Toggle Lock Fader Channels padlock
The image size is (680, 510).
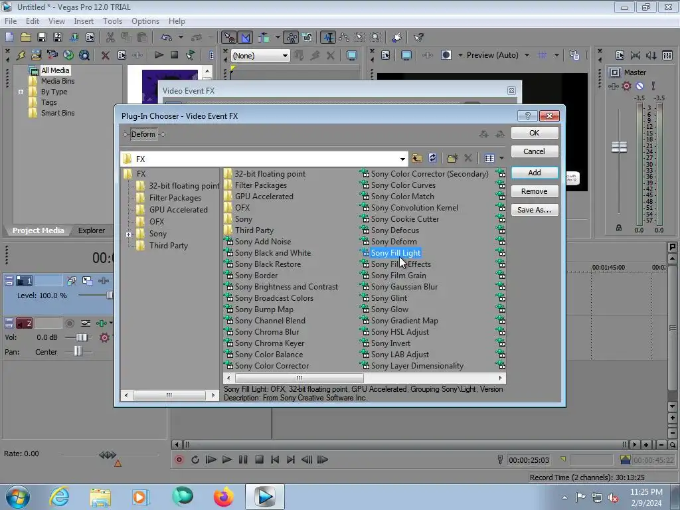click(x=619, y=228)
